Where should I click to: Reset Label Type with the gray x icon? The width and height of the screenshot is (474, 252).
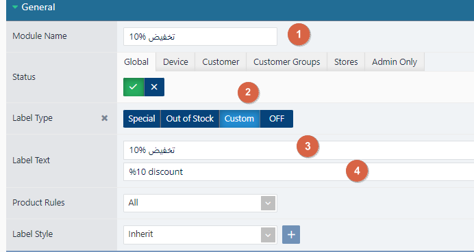(104, 118)
